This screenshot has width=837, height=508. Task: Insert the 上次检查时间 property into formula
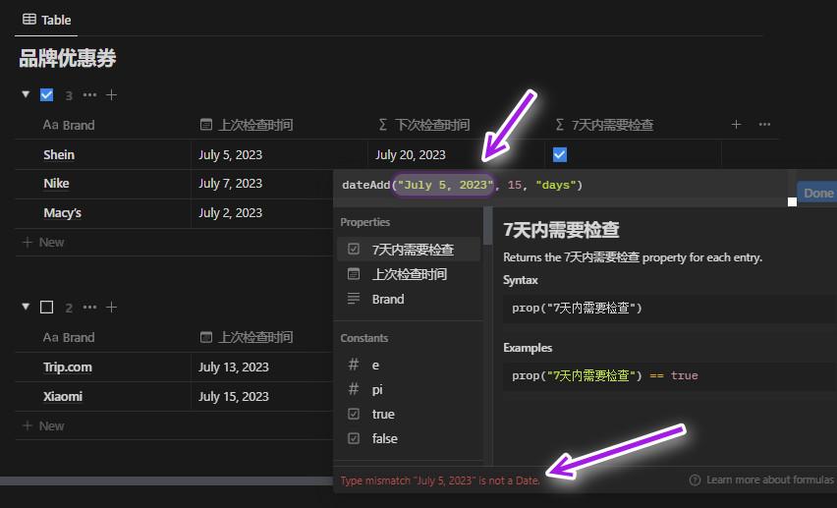[x=409, y=274]
